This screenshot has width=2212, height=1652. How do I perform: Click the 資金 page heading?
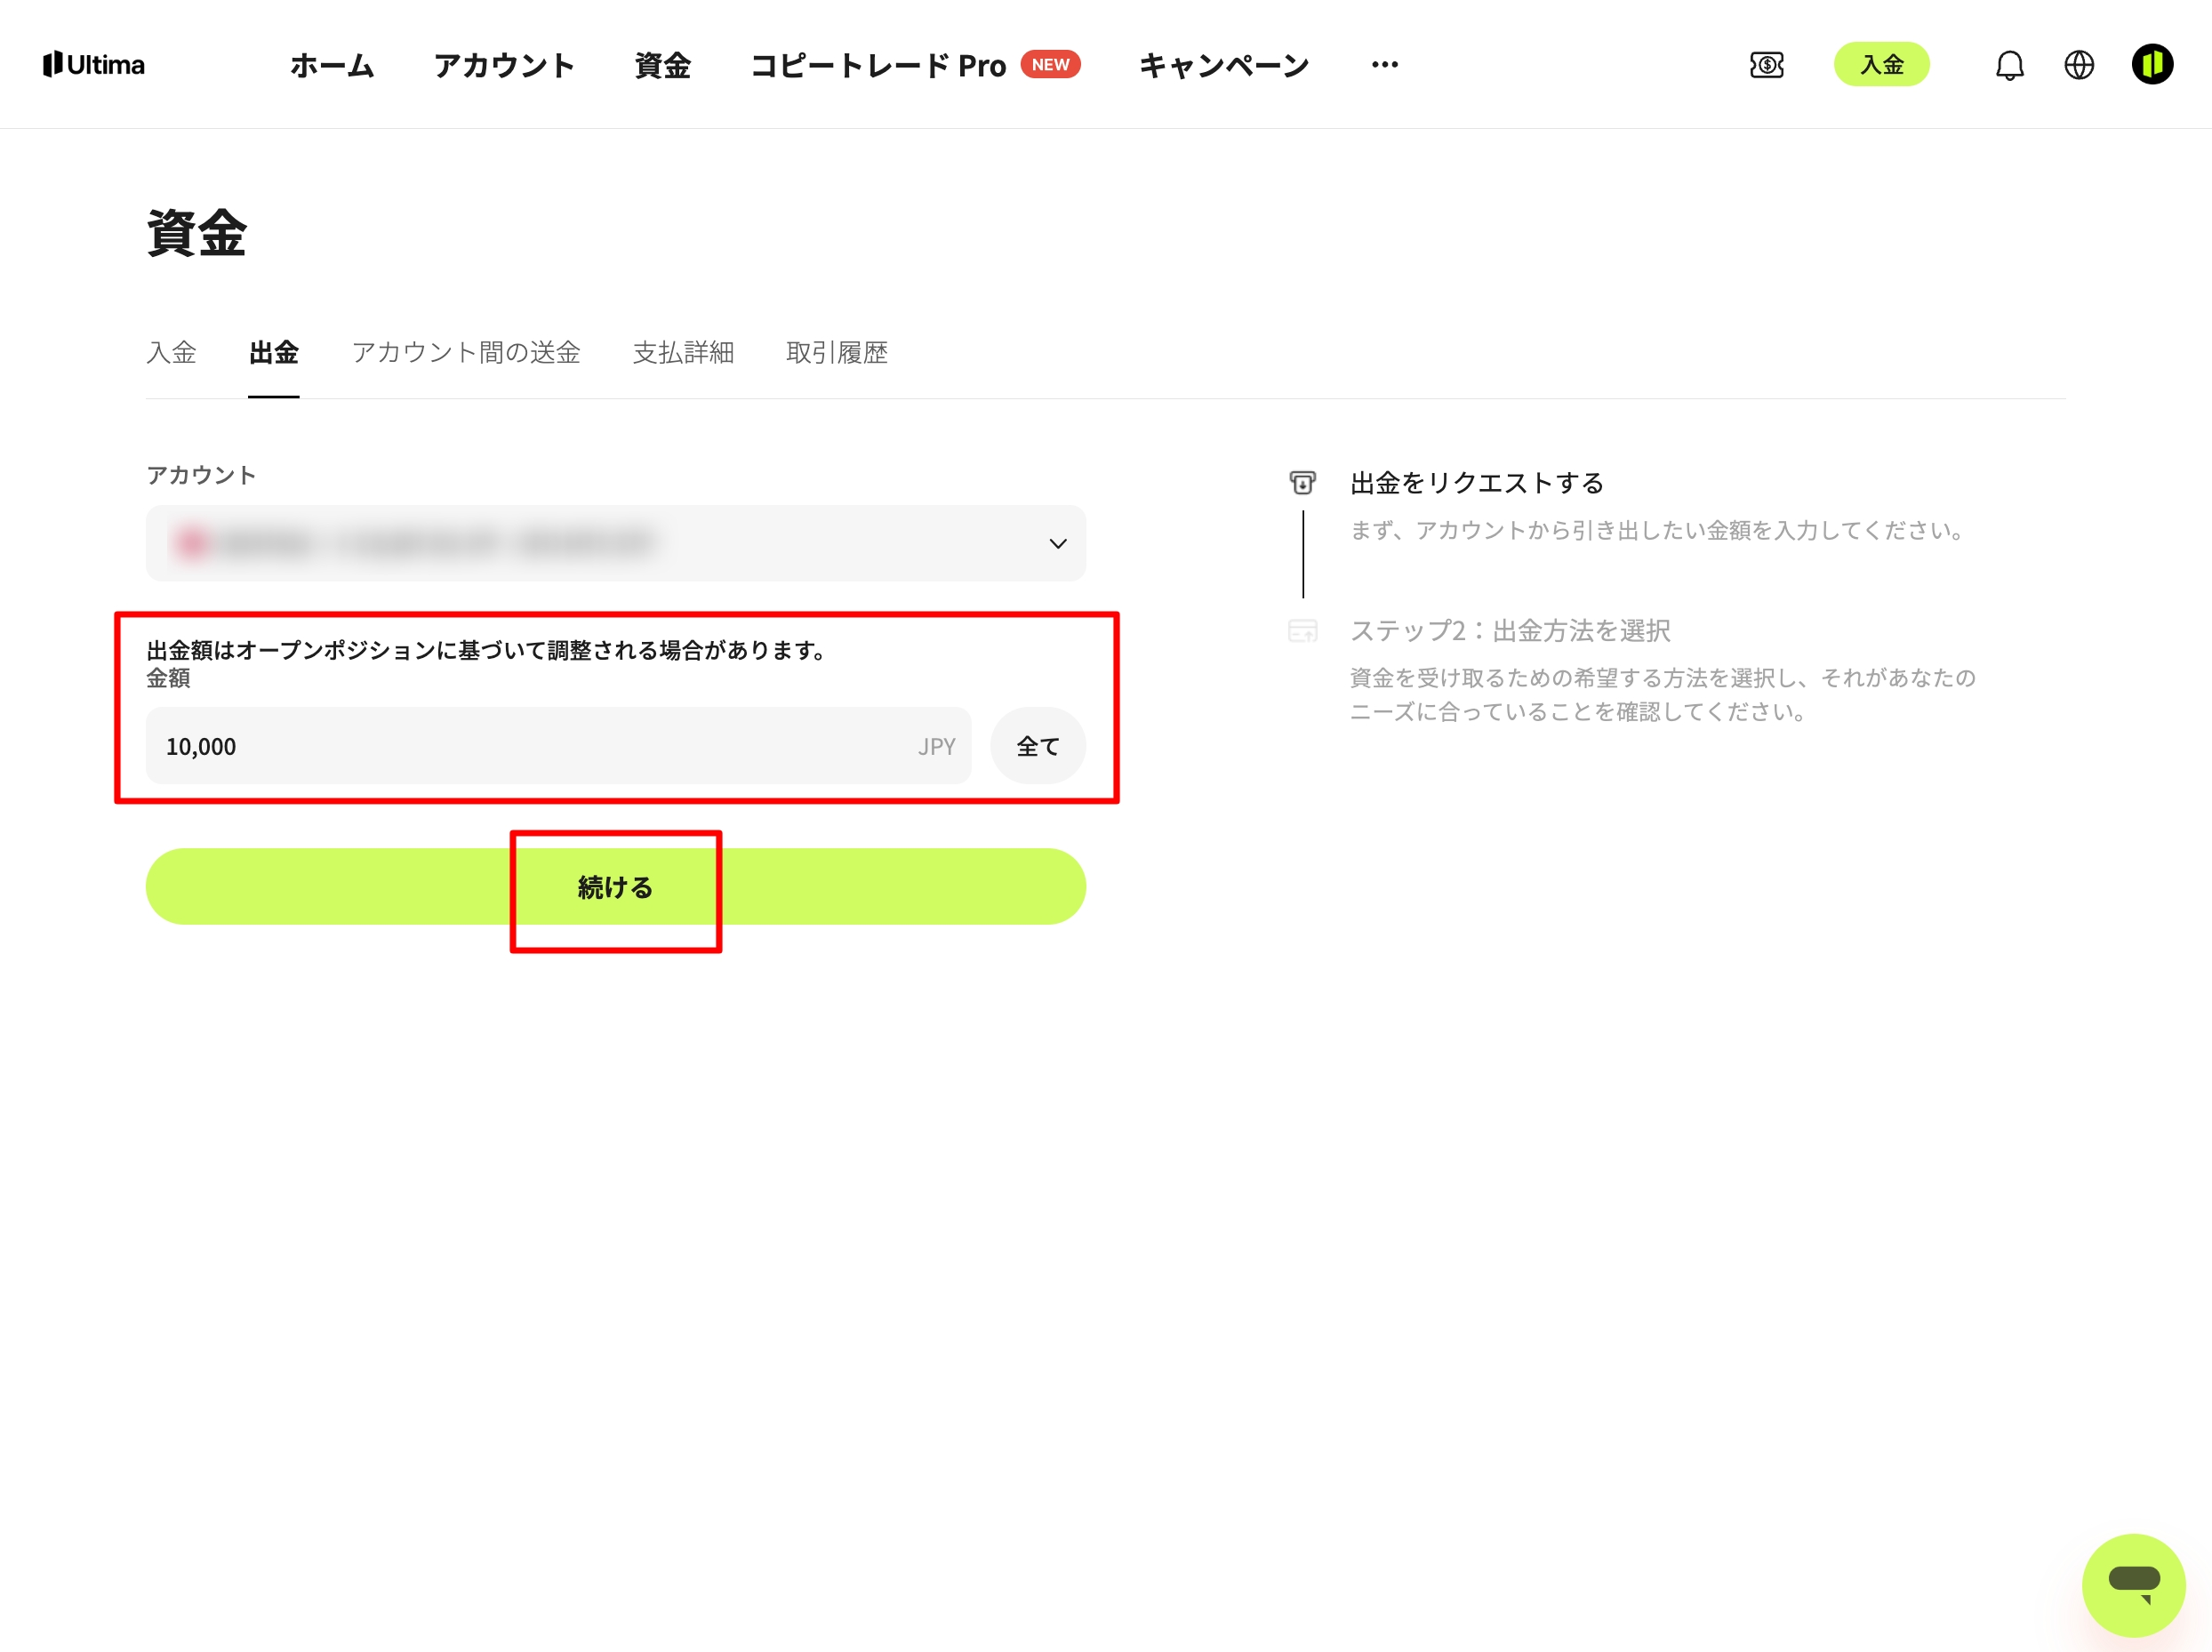(x=197, y=233)
